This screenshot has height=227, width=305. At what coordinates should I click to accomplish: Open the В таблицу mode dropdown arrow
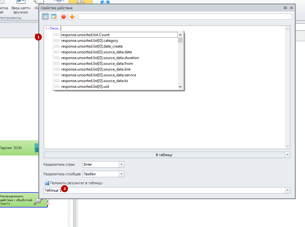287,155
